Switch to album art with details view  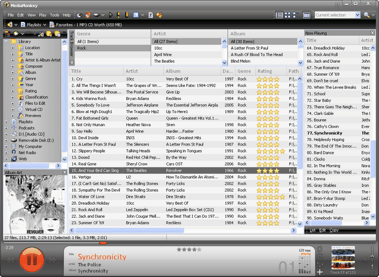pyautogui.click(x=295, y=15)
